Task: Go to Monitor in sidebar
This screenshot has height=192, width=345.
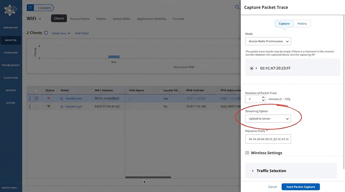Action: point(11,40)
